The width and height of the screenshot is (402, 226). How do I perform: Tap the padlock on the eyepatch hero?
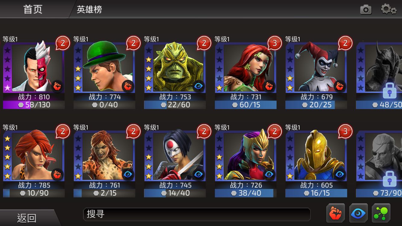(389, 180)
